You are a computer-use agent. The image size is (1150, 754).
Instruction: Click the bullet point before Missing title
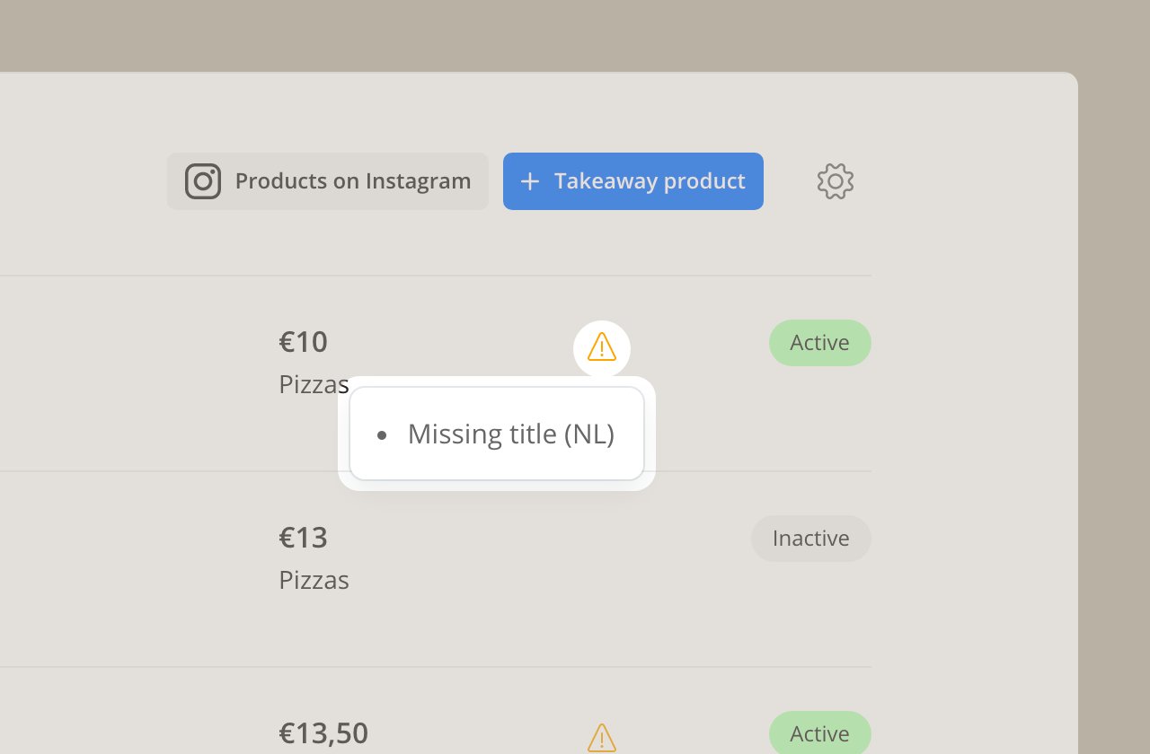(x=382, y=435)
